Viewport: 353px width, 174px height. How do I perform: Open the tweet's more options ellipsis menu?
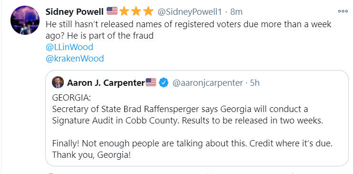343,11
